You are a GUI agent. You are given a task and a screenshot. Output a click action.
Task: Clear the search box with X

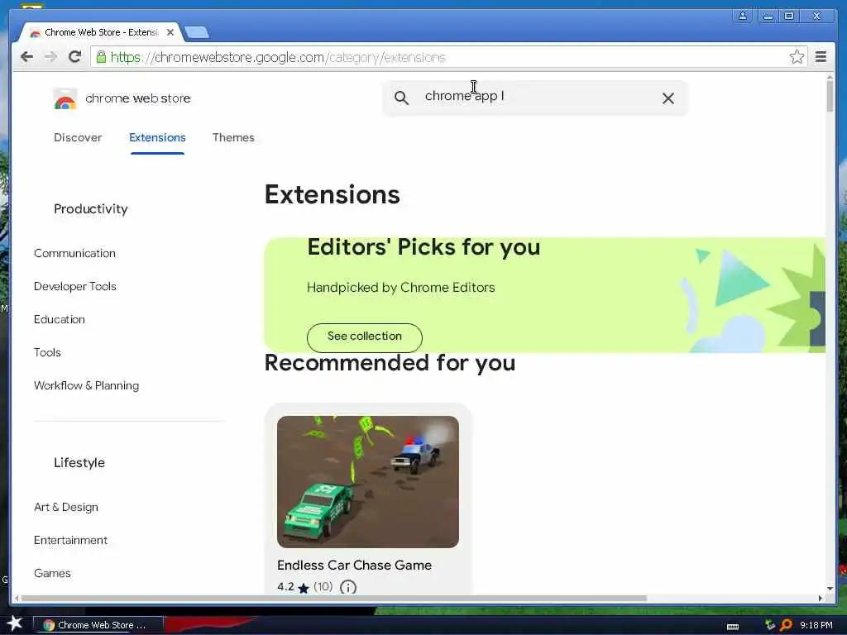pos(668,98)
